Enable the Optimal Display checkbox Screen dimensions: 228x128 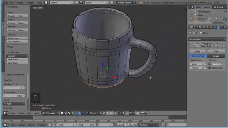click(x=210, y=68)
